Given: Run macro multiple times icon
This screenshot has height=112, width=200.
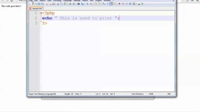Looking at the screenshot, I should pos(130,4).
